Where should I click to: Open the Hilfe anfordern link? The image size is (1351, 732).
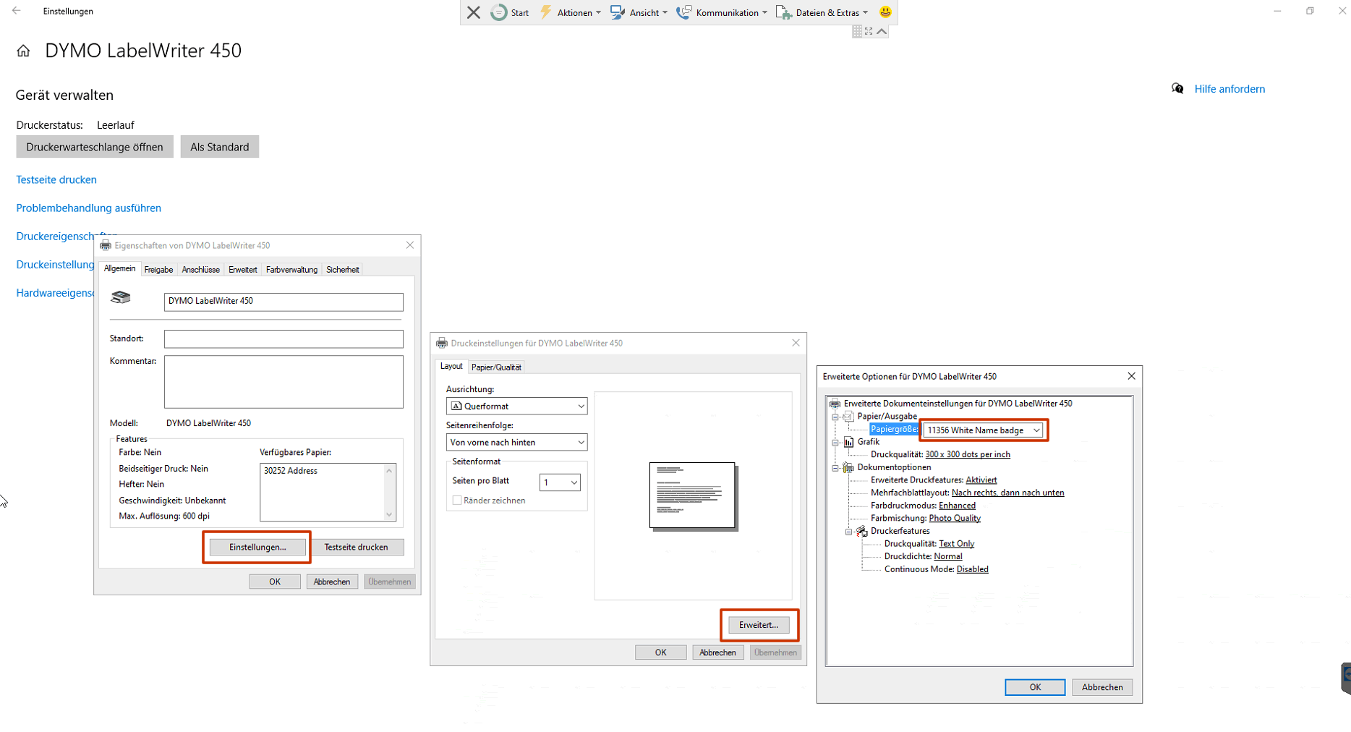(x=1229, y=89)
